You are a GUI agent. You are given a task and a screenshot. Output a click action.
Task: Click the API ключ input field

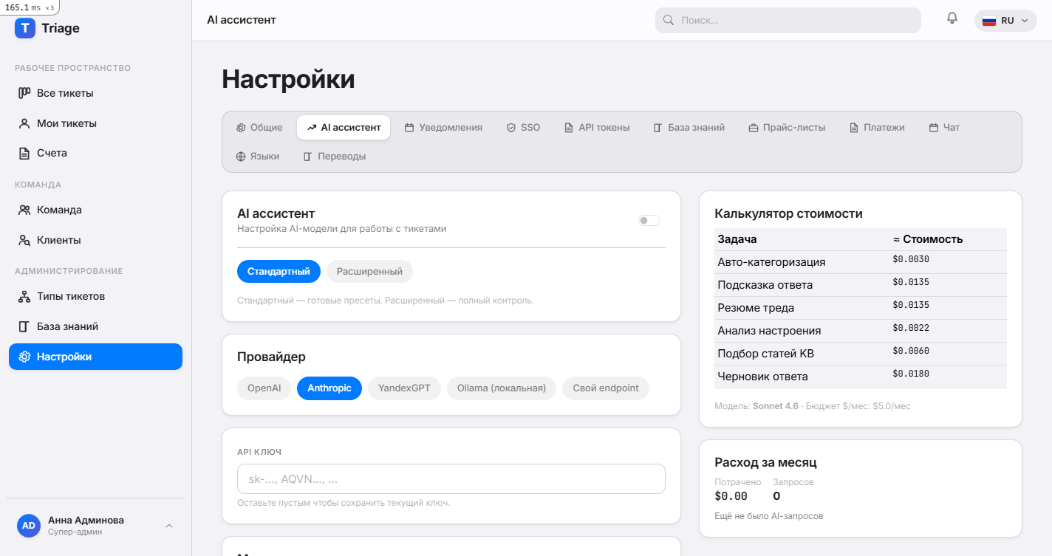[451, 478]
